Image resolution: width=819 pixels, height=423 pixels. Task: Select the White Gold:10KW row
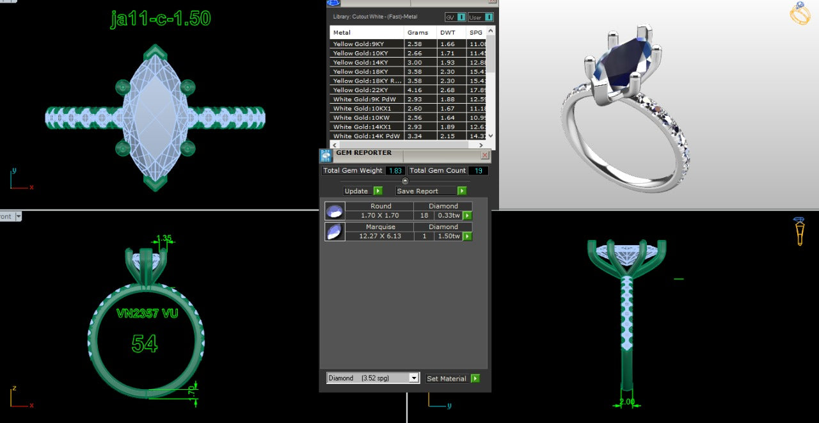click(x=408, y=118)
